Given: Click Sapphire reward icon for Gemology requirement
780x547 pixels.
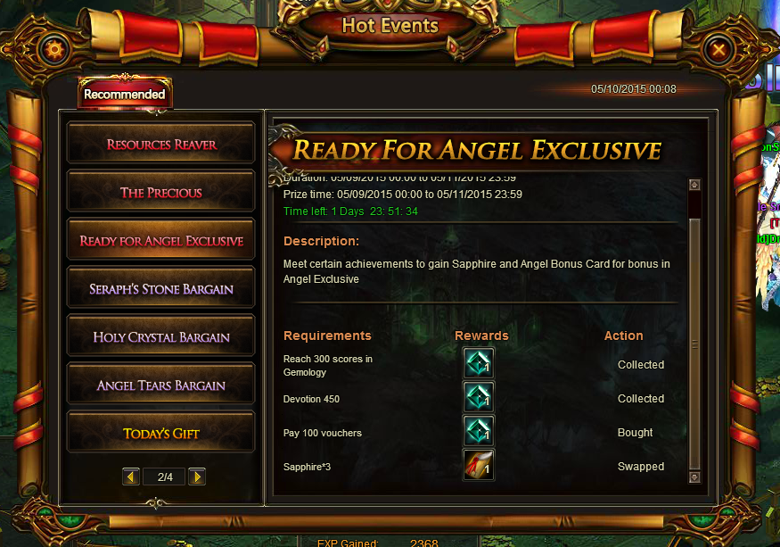Looking at the screenshot, I should 479,362.
